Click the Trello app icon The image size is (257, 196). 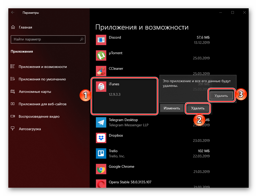pos(101,153)
